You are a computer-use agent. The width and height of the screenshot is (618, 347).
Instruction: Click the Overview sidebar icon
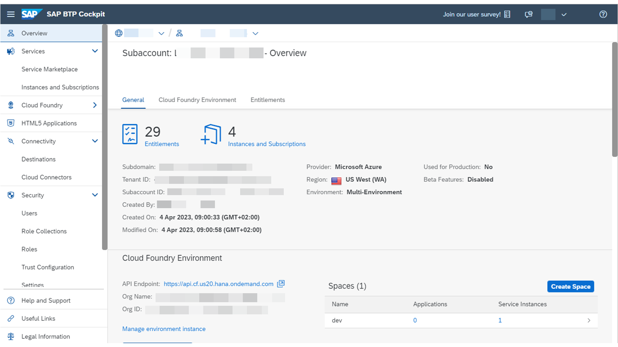point(11,33)
